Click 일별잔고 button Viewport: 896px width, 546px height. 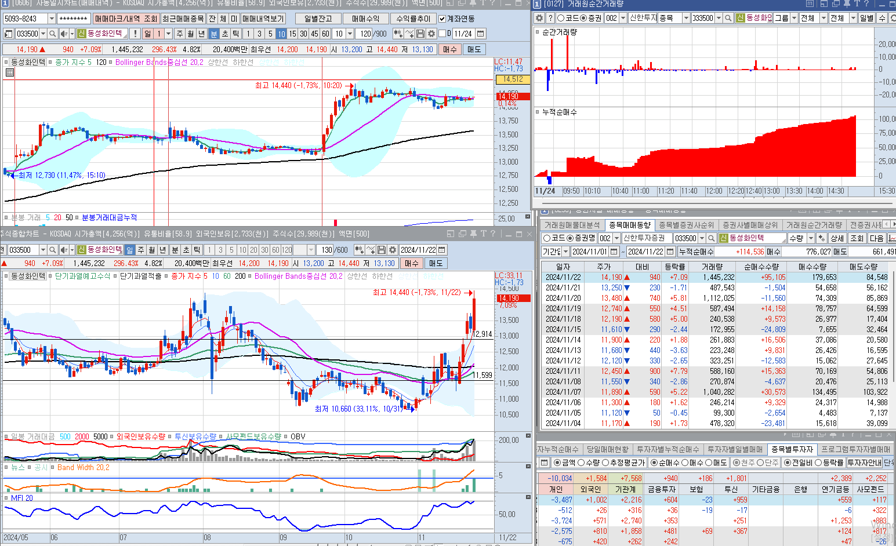pos(318,19)
